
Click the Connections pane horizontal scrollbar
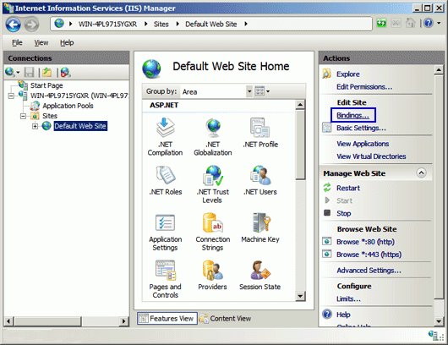pos(66,321)
